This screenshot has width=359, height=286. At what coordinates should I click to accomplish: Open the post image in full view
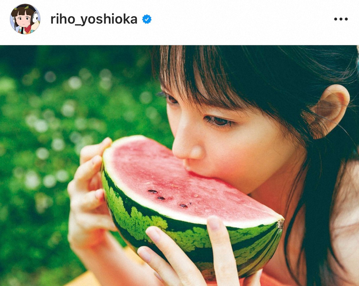tap(179, 165)
